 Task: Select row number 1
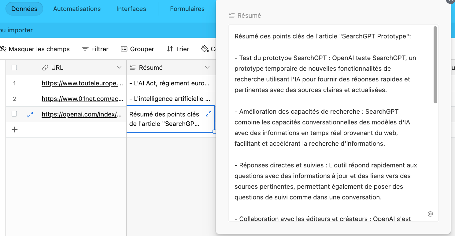pyautogui.click(x=14, y=83)
